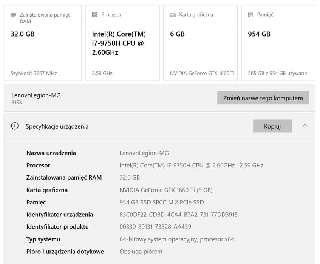Viewport: 320px width, 264px height.
Task: Click the info icon beside Specyfikacje urządzenia
Action: click(x=15, y=126)
